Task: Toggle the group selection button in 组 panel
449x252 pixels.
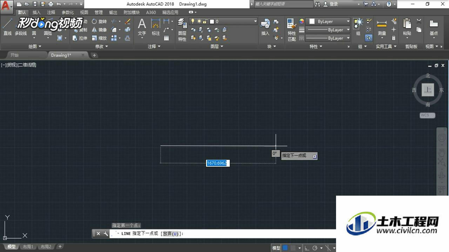Action: 369,38
